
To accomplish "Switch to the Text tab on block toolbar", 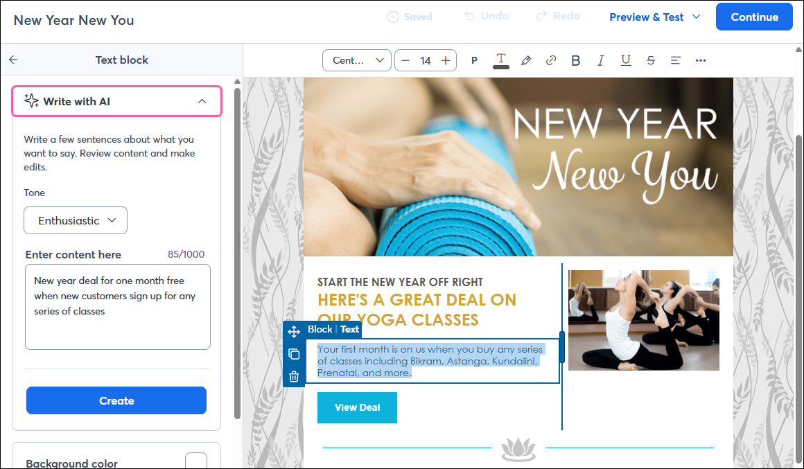I will (350, 329).
